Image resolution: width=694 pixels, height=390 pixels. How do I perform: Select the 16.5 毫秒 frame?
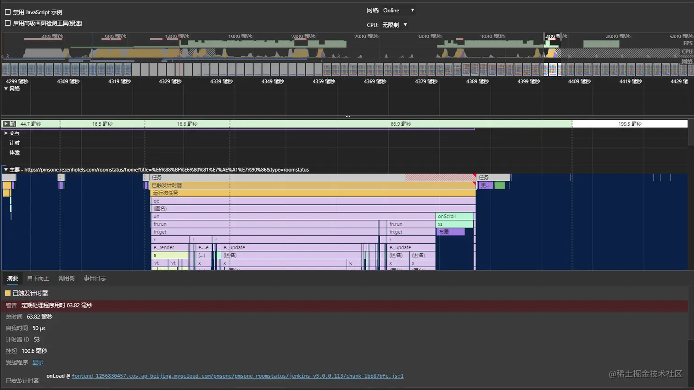[102, 124]
